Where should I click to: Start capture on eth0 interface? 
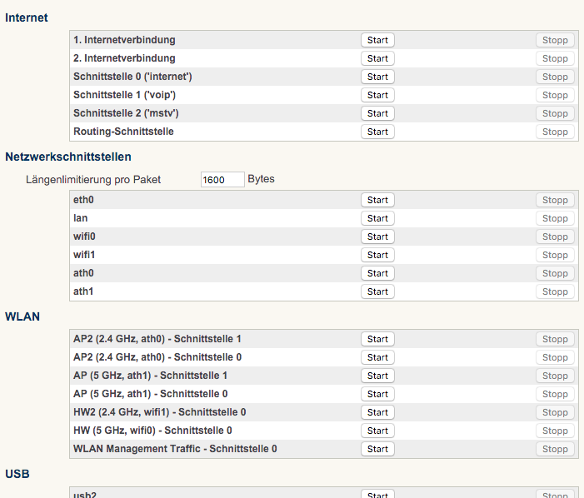click(x=377, y=200)
